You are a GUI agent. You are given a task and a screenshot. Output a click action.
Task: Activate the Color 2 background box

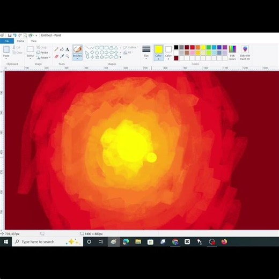point(168,53)
